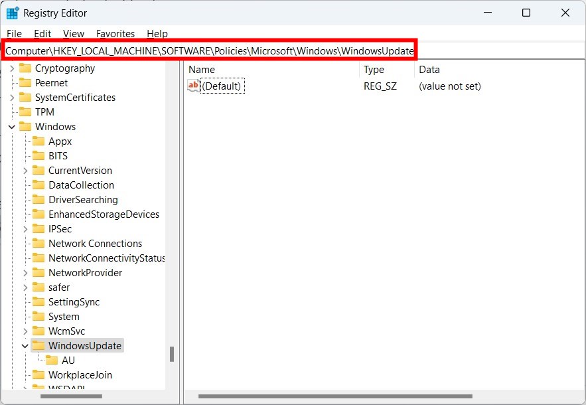Open the (Default) value entry

[222, 86]
